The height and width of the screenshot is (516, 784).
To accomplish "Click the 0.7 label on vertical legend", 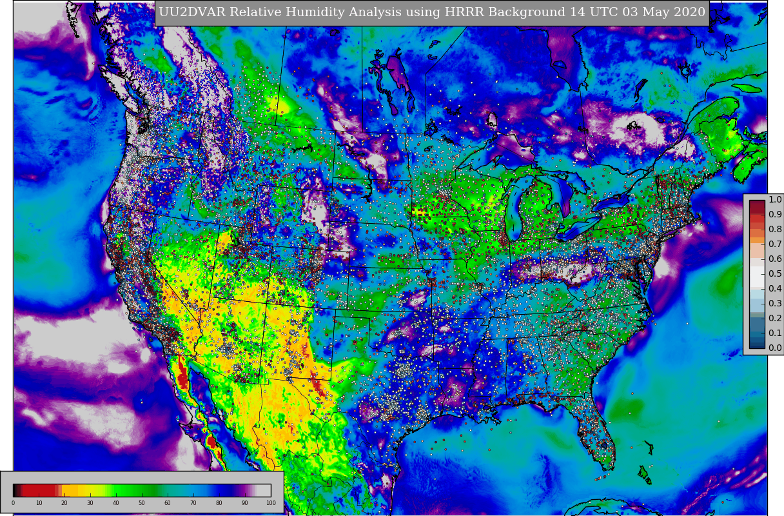I will 775,244.
